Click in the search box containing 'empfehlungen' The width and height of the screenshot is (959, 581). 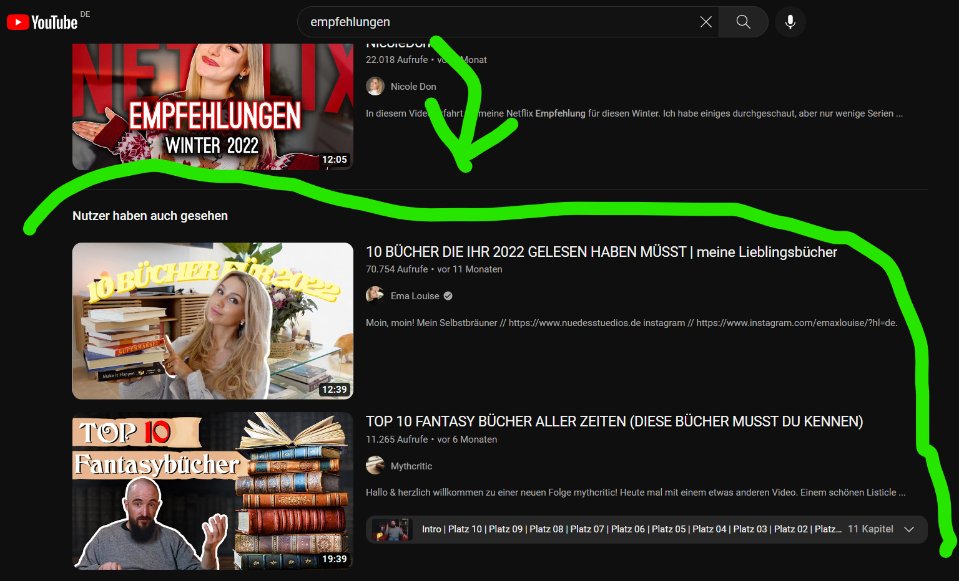click(499, 22)
